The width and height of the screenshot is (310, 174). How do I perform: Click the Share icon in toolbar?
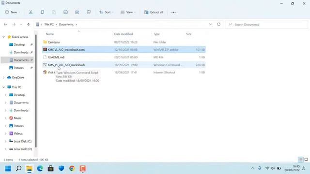77,12
